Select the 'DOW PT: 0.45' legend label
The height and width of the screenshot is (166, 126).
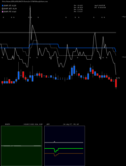10,12
